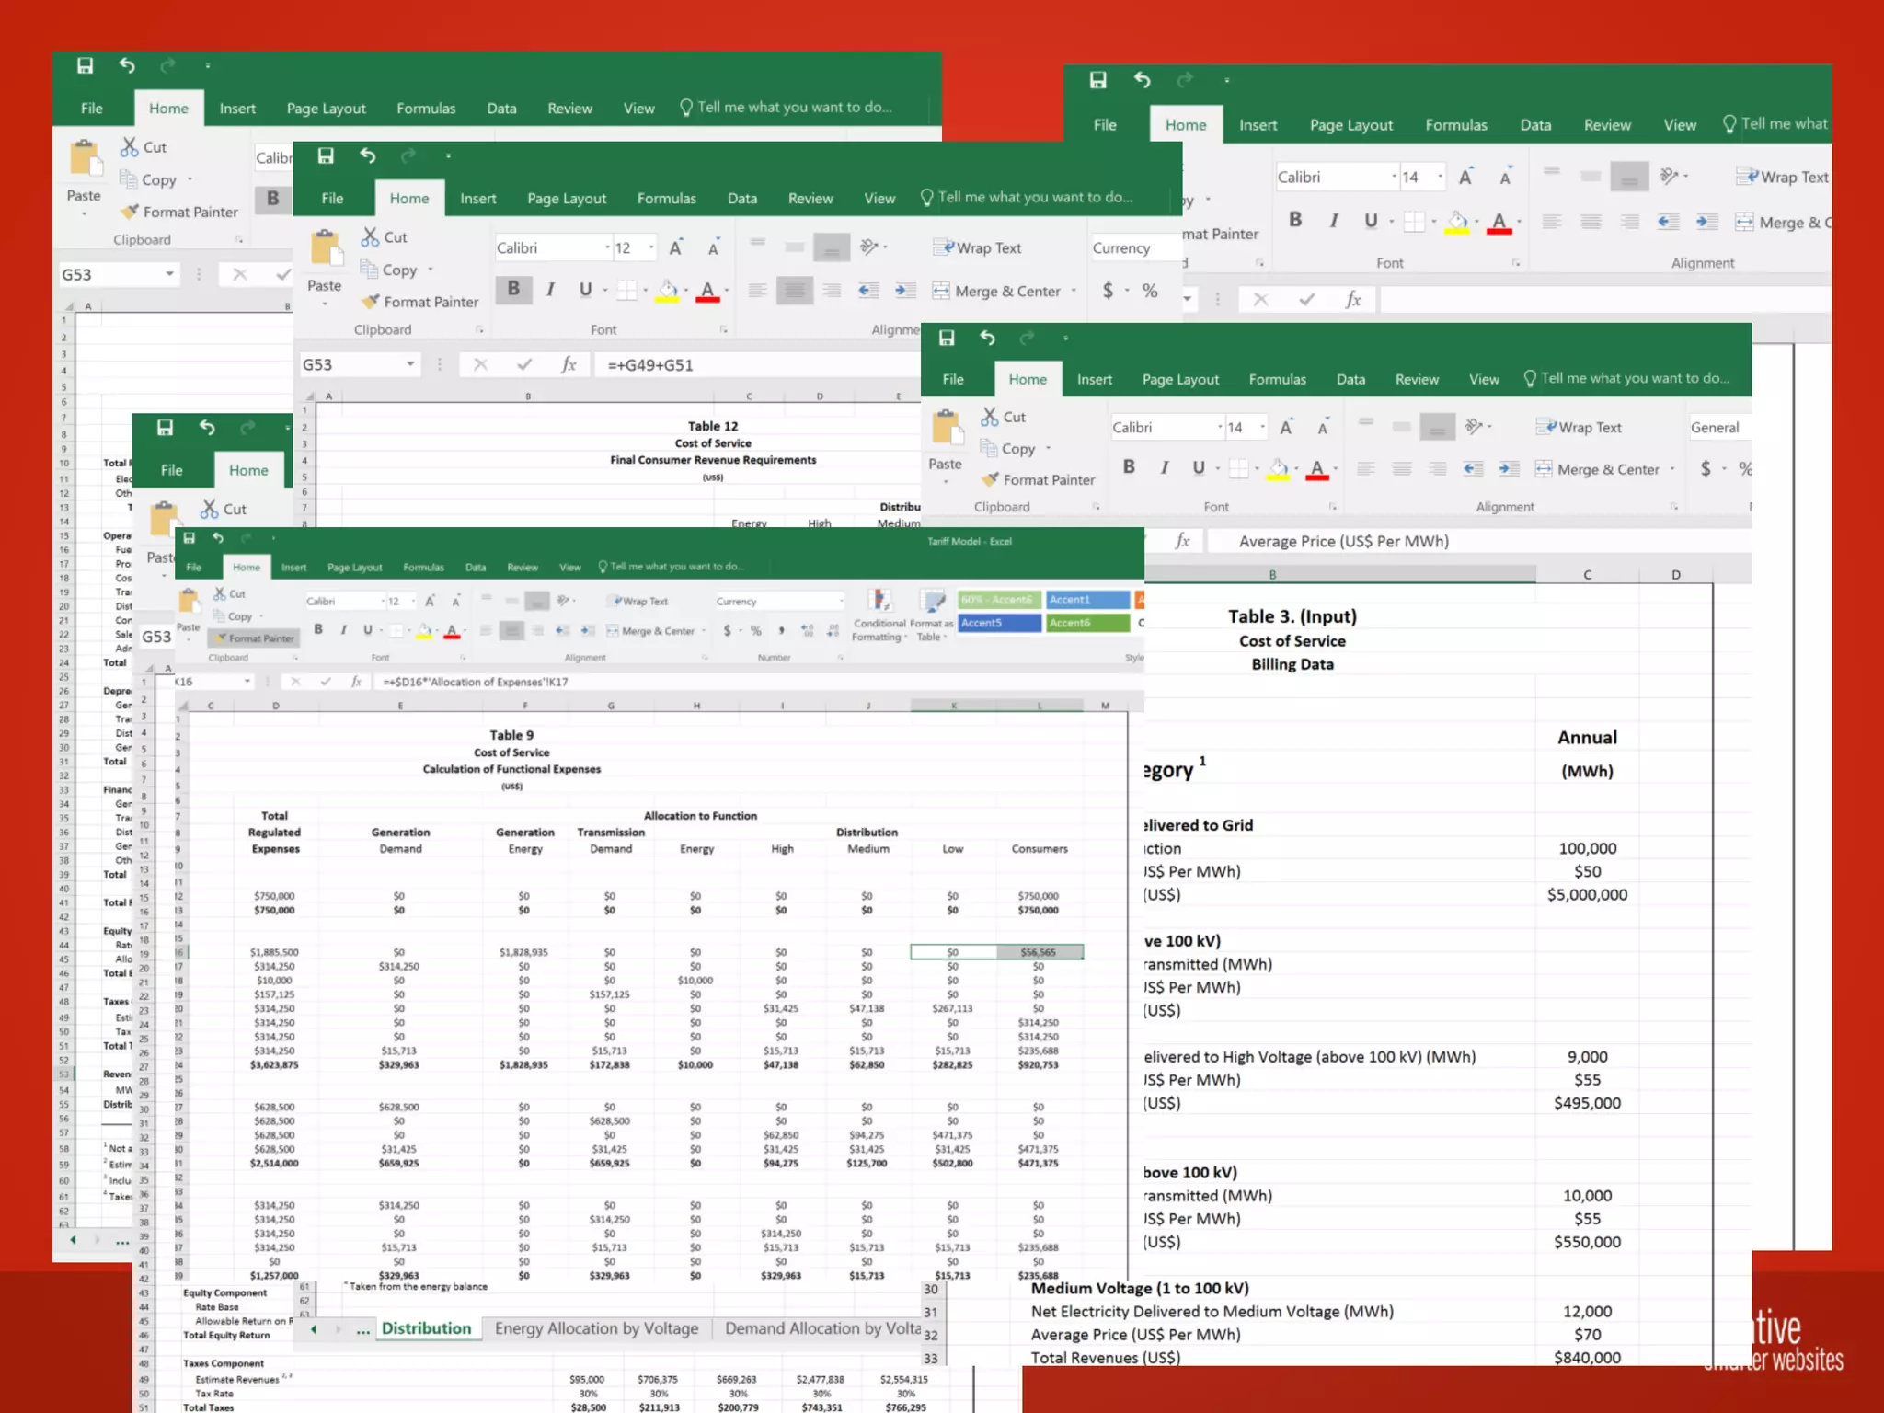Viewport: 1884px width, 1413px height.
Task: Toggle Bold in Table 12 window ribbon
Action: (513, 290)
